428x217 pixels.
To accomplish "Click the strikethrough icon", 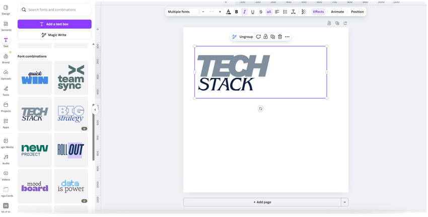I will 261,12.
